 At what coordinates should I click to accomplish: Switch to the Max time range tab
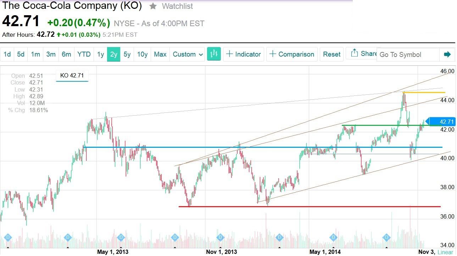click(160, 54)
